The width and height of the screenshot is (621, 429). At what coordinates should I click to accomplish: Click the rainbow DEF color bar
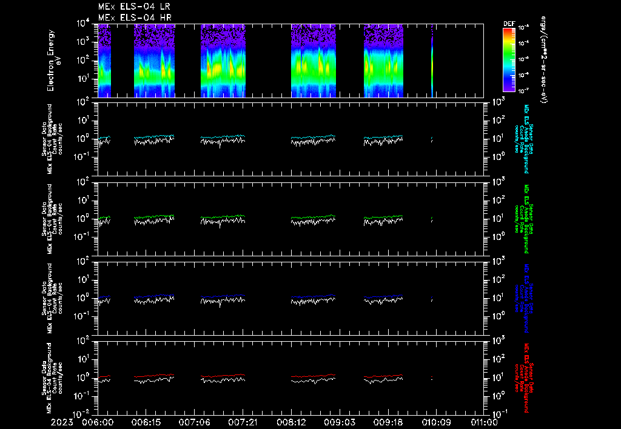tap(509, 60)
